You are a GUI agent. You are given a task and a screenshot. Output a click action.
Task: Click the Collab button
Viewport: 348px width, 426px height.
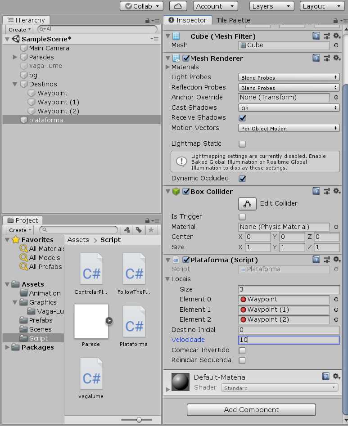pyautogui.click(x=141, y=6)
